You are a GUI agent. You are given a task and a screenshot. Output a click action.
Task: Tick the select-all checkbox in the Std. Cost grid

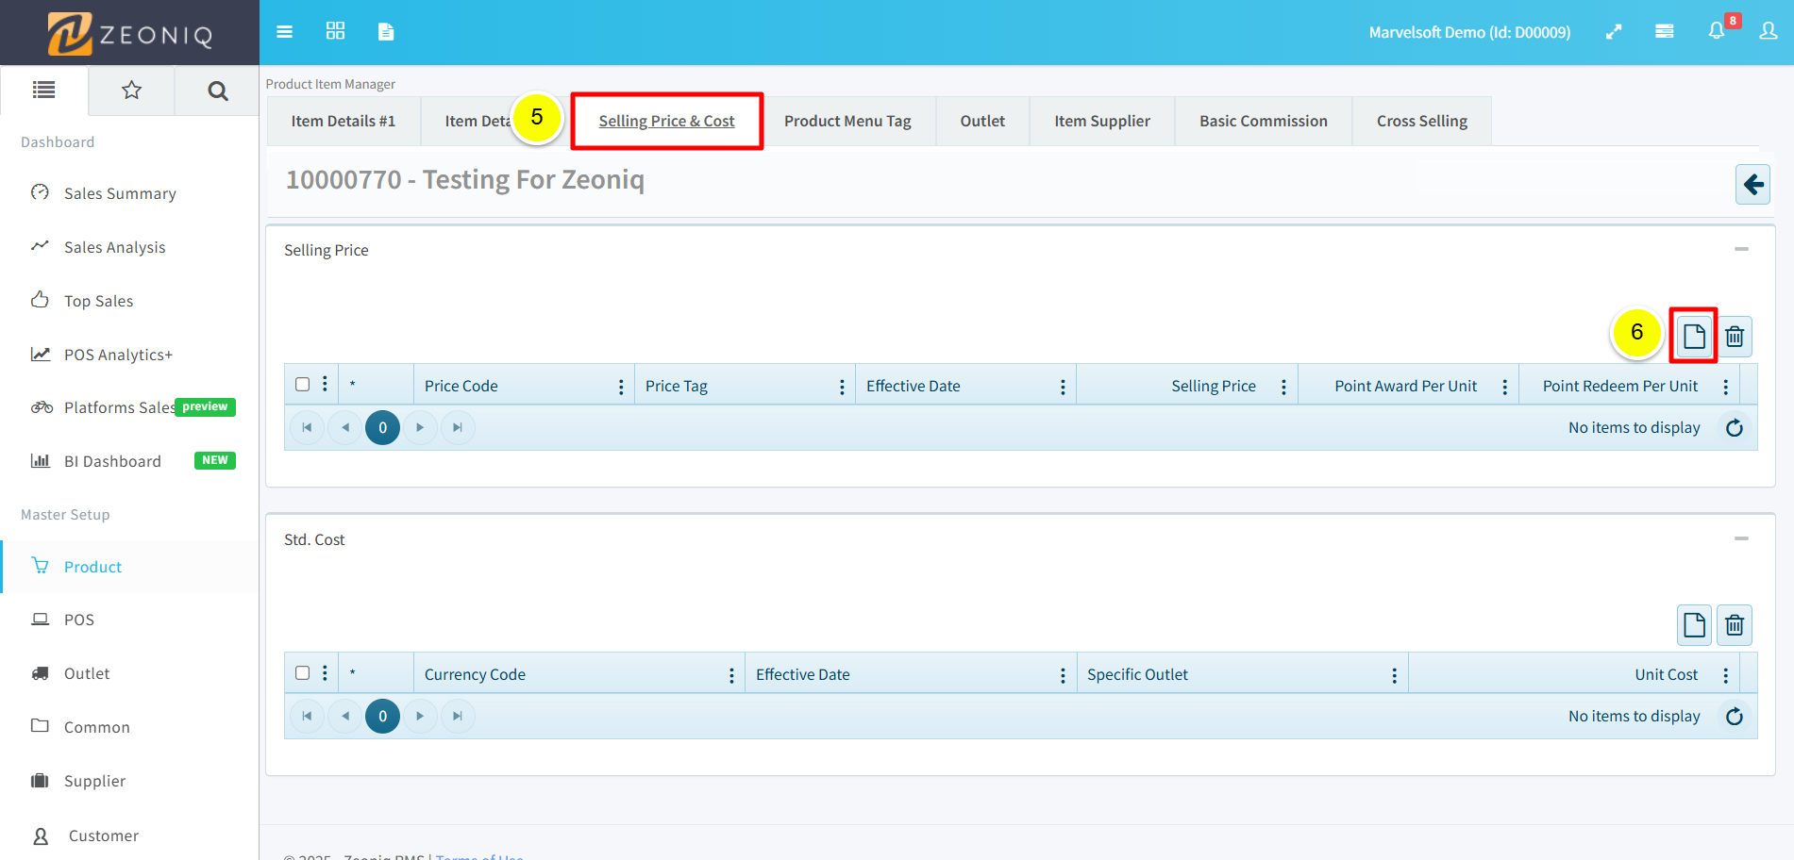302,672
